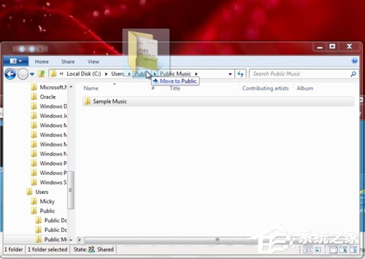Click the Shared state icon in status bar
Viewport: 365px width, 259px height.
coord(92,250)
